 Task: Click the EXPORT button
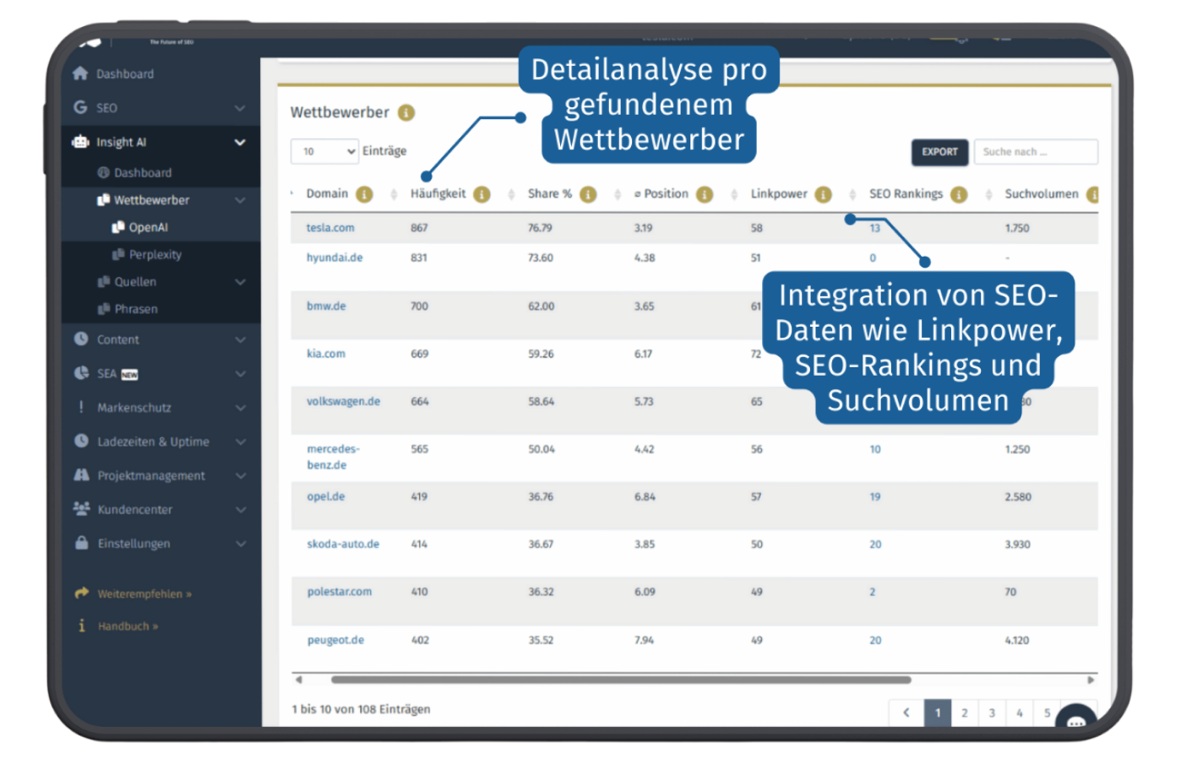pyautogui.click(x=939, y=153)
